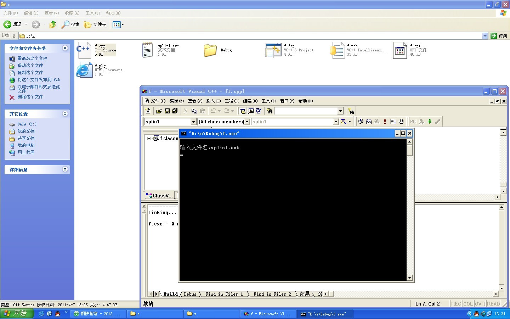
Task: Click New Text File icon in Visual C++ toolbar
Action: [148, 111]
